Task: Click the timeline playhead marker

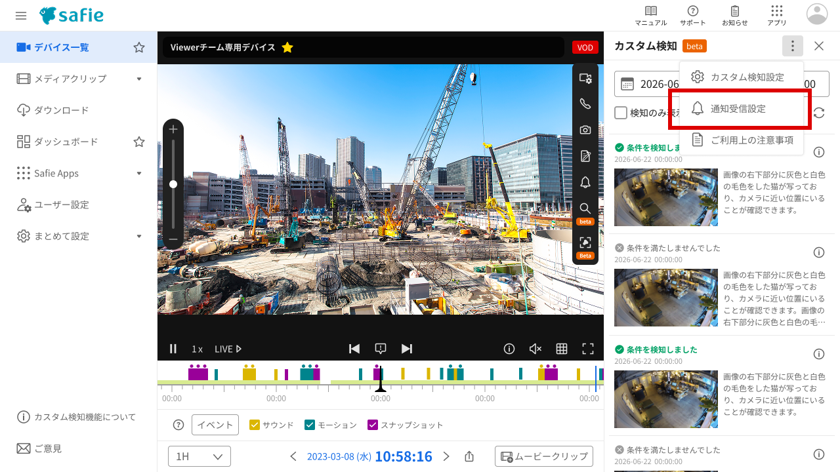Action: 381,380
